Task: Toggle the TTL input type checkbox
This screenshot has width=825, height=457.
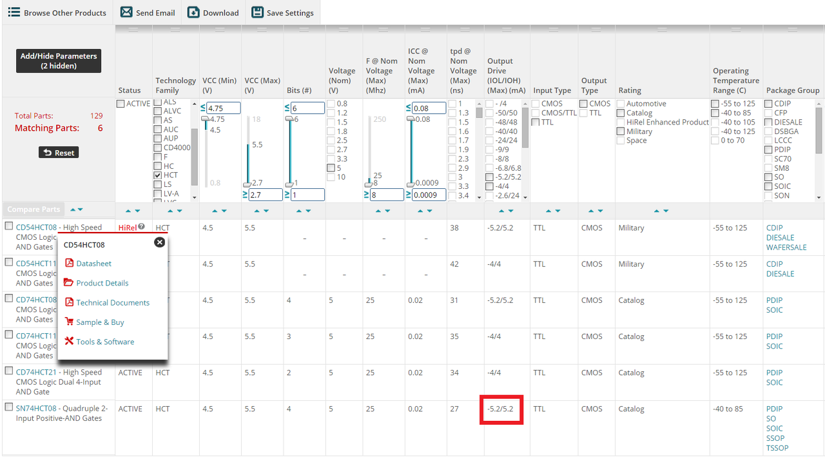Action: click(536, 122)
